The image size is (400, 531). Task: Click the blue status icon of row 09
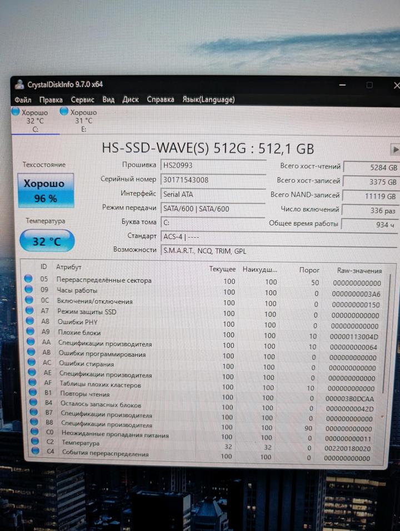[x=29, y=289]
